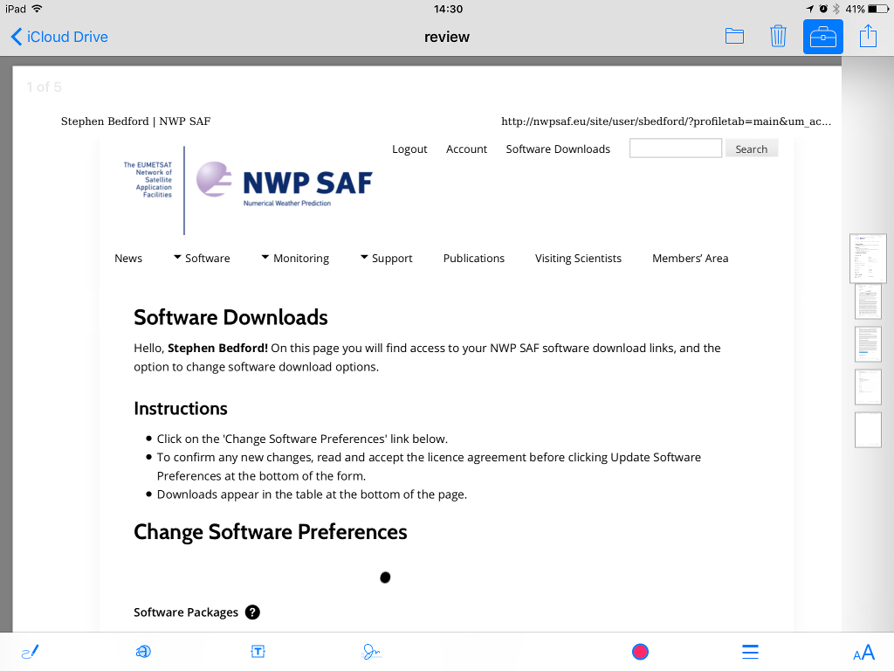
Task: Open the Publications menu item
Action: [474, 258]
